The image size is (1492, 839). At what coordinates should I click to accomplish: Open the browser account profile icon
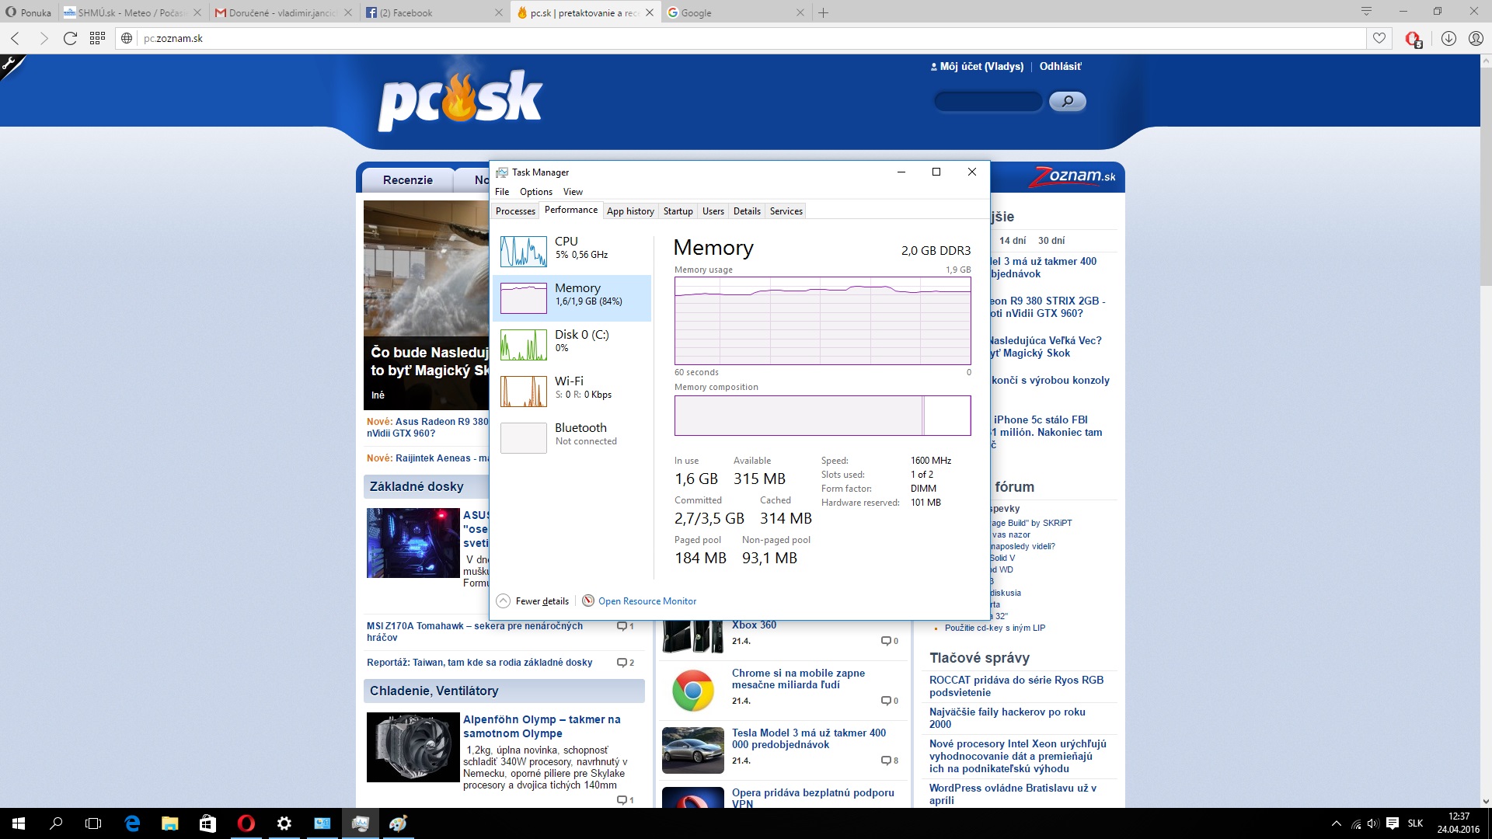pyautogui.click(x=1476, y=38)
